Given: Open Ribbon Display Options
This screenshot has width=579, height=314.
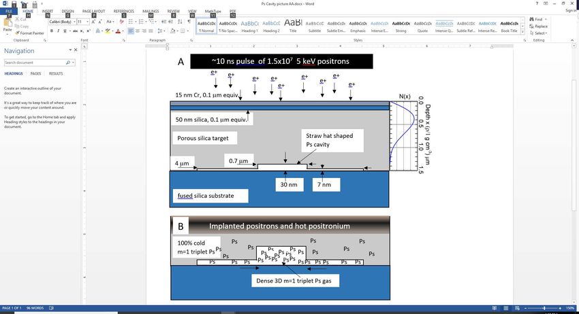Looking at the screenshot, I should tap(546, 3).
